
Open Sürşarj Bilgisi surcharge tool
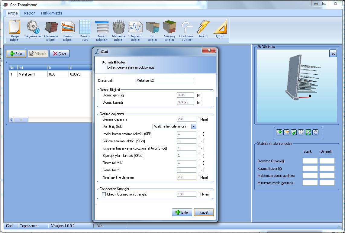(x=169, y=31)
